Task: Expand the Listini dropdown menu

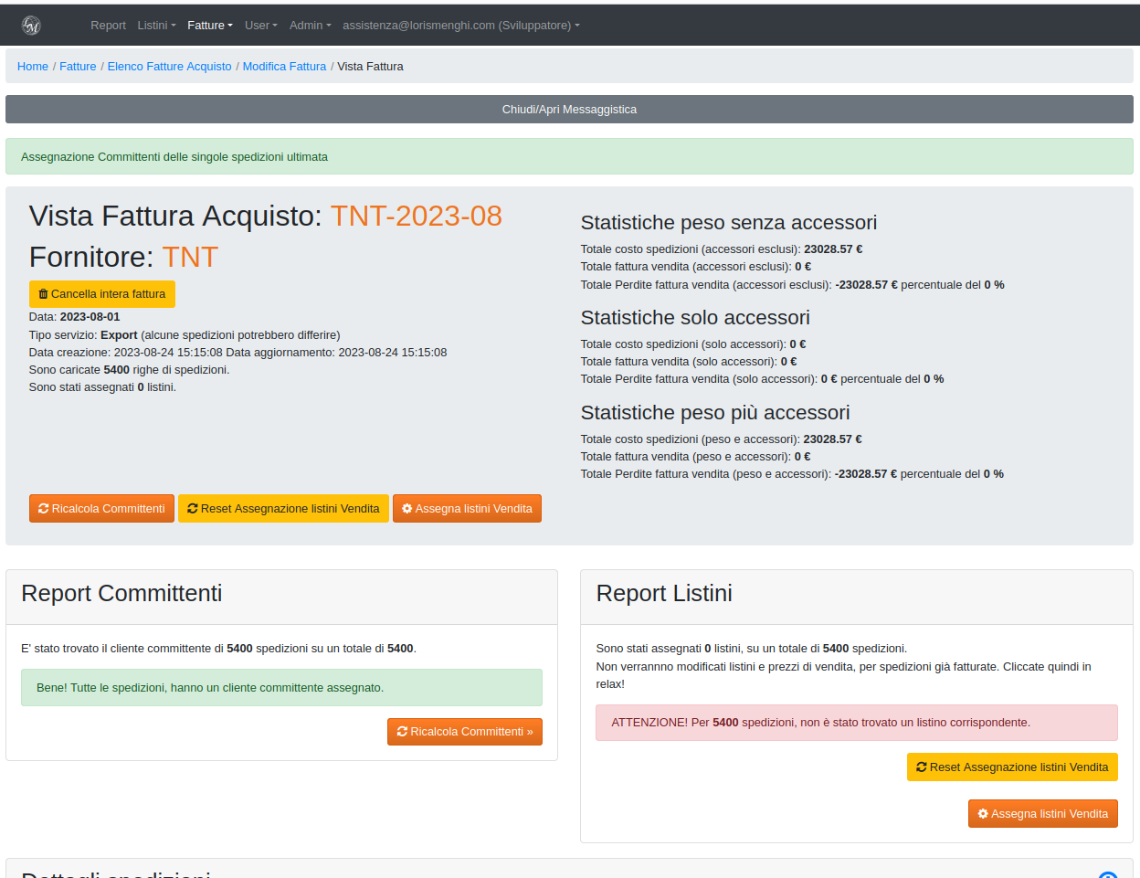Action: 156,26
